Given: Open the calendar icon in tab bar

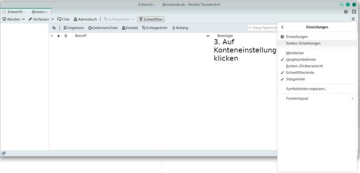Looking at the screenshot, I should click(346, 12).
